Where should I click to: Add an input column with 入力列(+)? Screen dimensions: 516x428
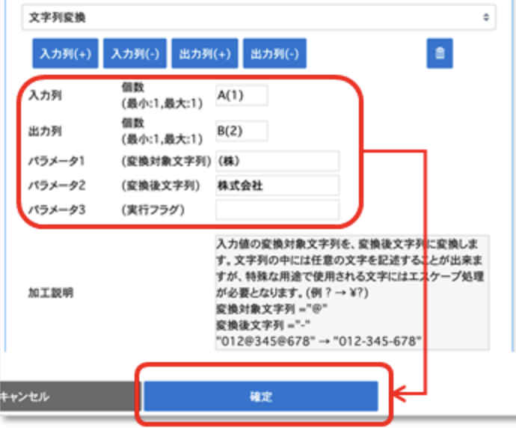point(65,54)
